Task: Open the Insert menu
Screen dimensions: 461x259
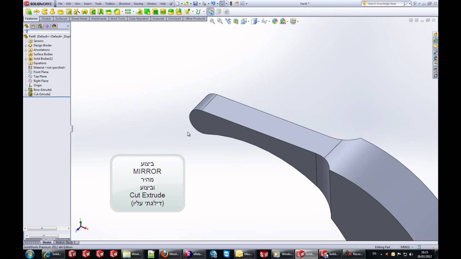Action: point(88,4)
